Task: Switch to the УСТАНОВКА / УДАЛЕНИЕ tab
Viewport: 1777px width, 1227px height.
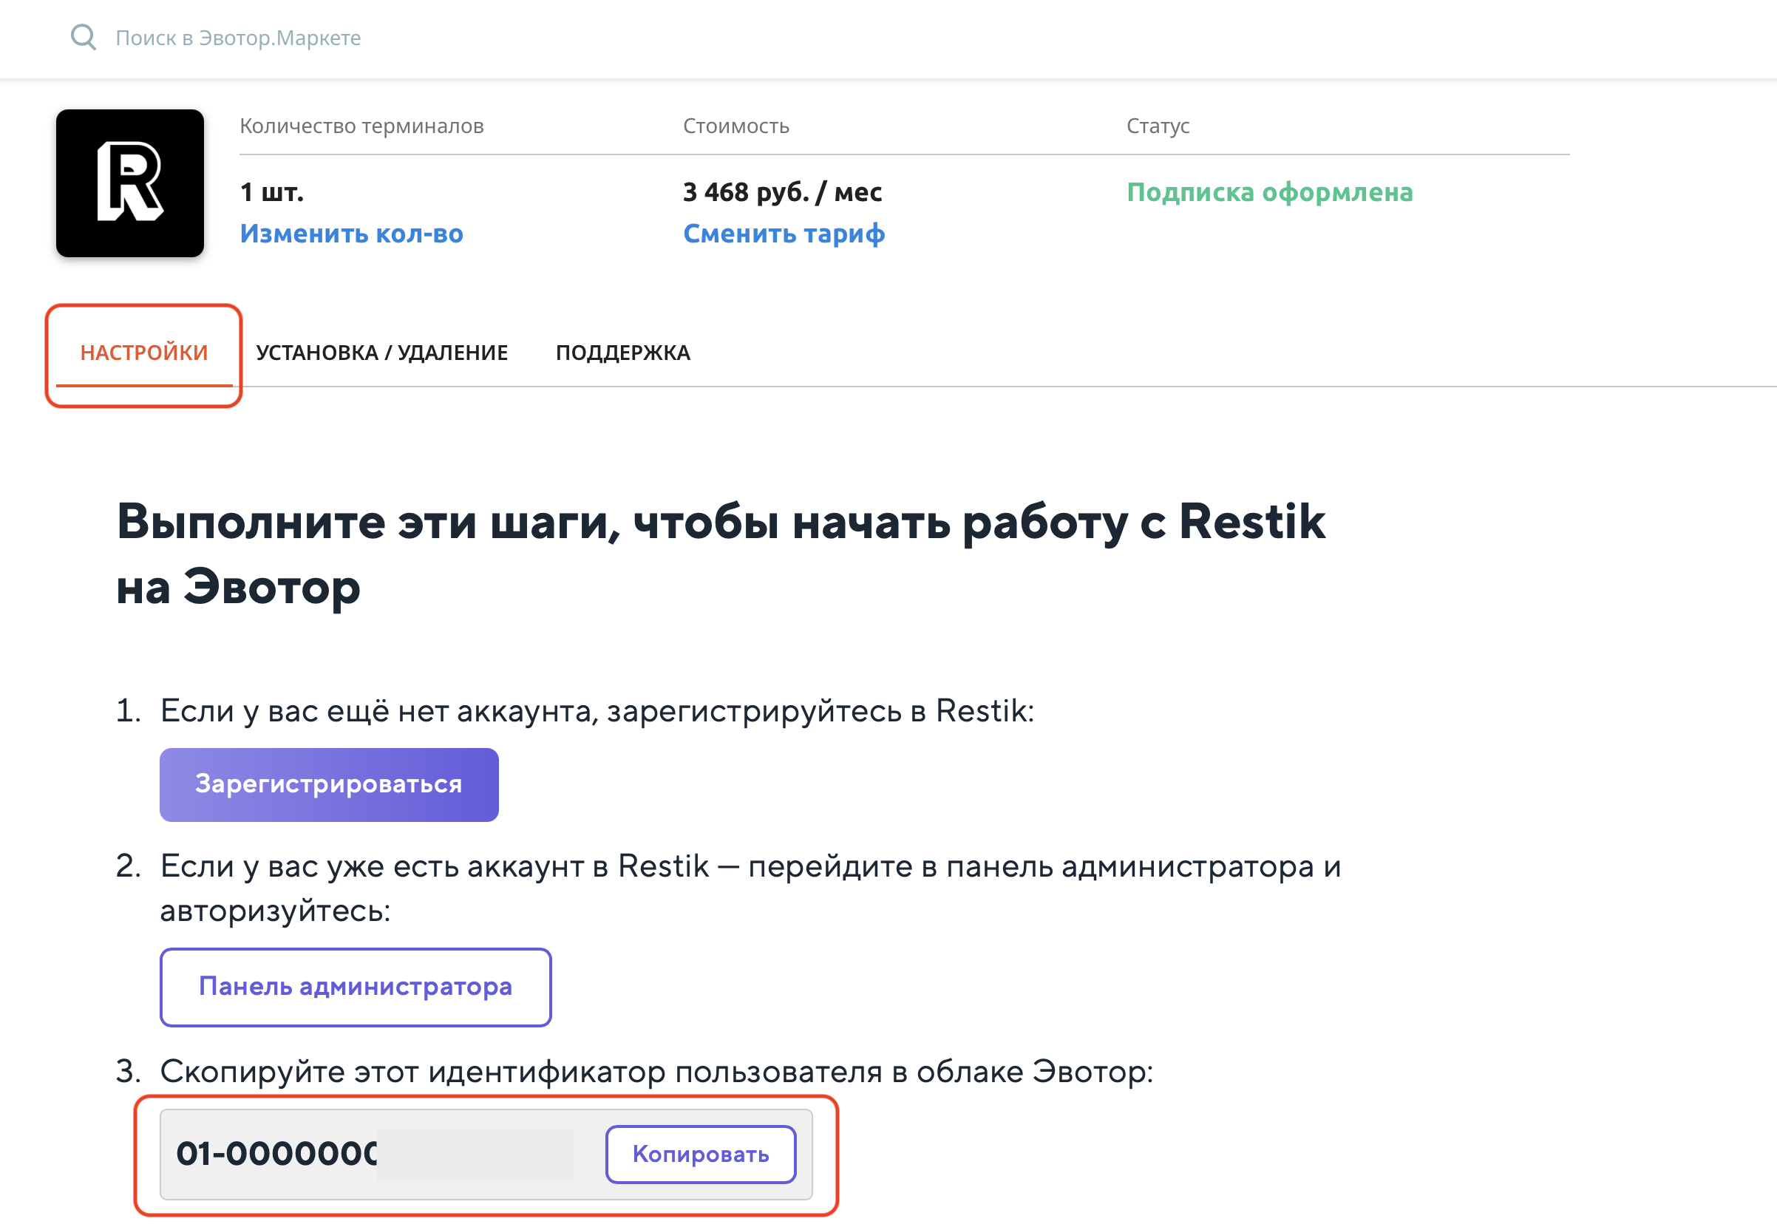Action: coord(382,352)
